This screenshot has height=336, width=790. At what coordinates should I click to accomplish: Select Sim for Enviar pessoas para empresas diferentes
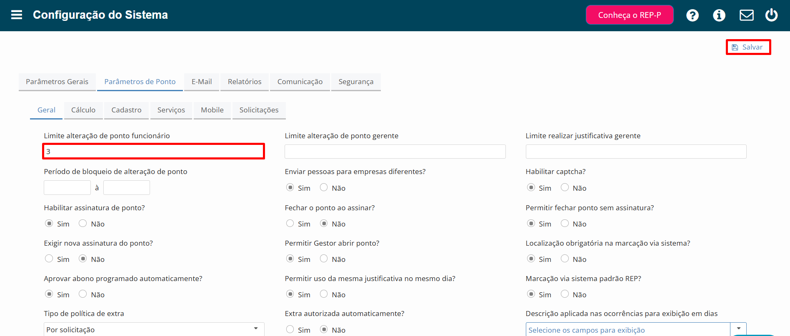click(290, 187)
